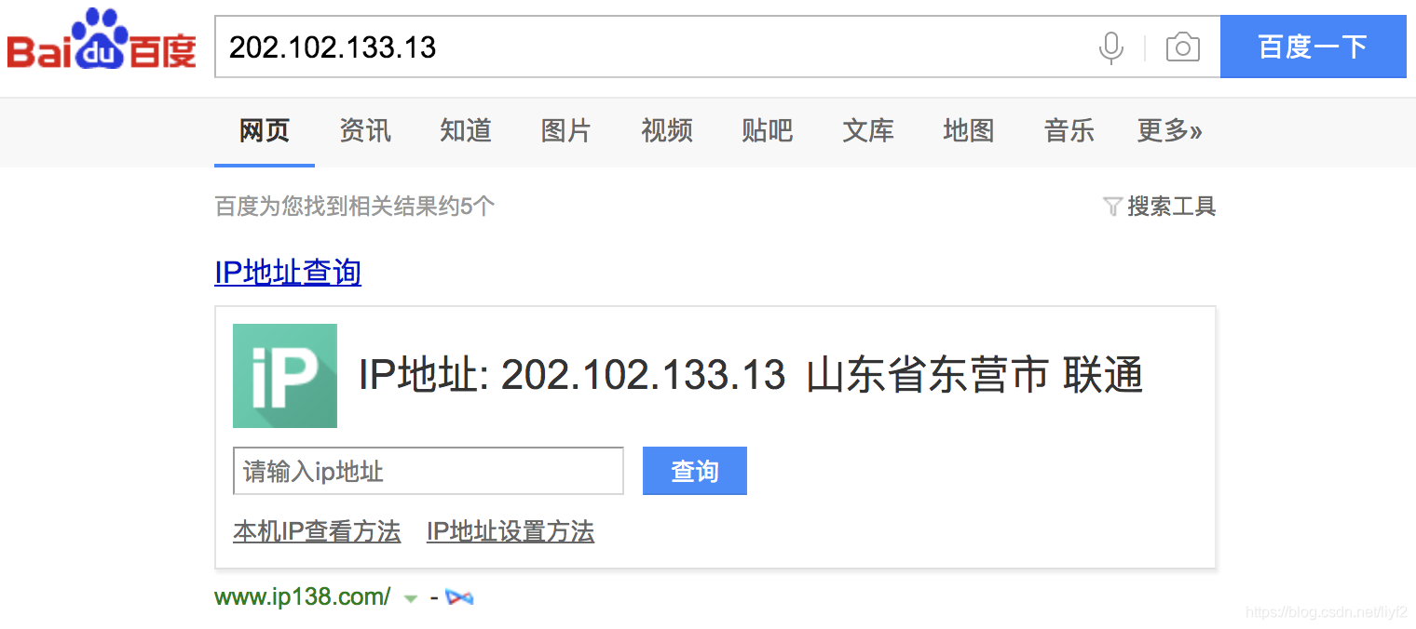Open the IP地址查询 result link

click(x=288, y=273)
